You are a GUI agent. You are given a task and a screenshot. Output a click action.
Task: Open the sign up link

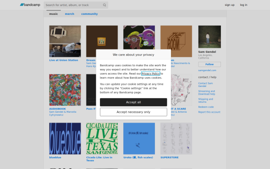pos(229,5)
